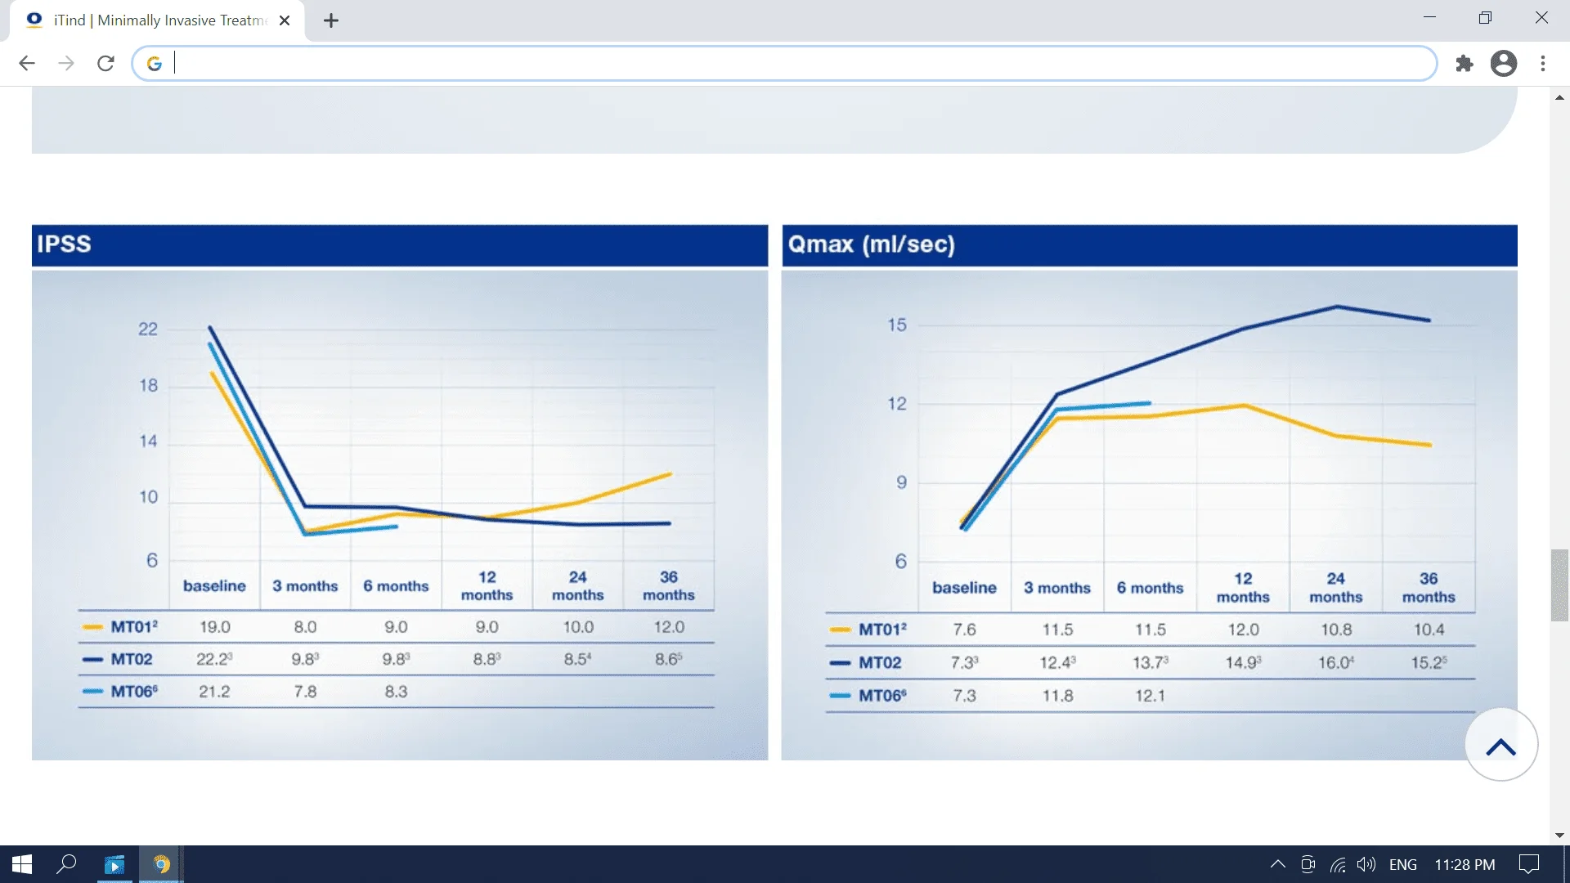Click the Qmax y-axis label 15
This screenshot has width=1570, height=883.
[x=897, y=325]
